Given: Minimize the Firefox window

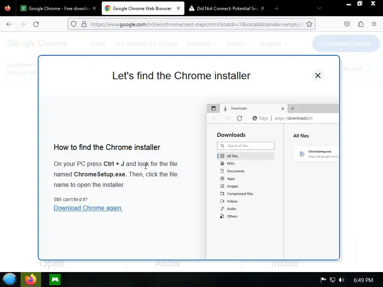Looking at the screenshot, I should 349,4.
